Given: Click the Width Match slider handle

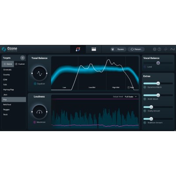Looking at the screenshot, I should 158,95.
